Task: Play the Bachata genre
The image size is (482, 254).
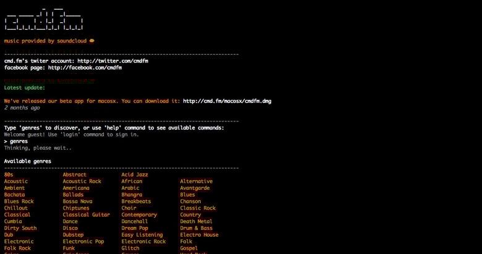Action: [14, 195]
